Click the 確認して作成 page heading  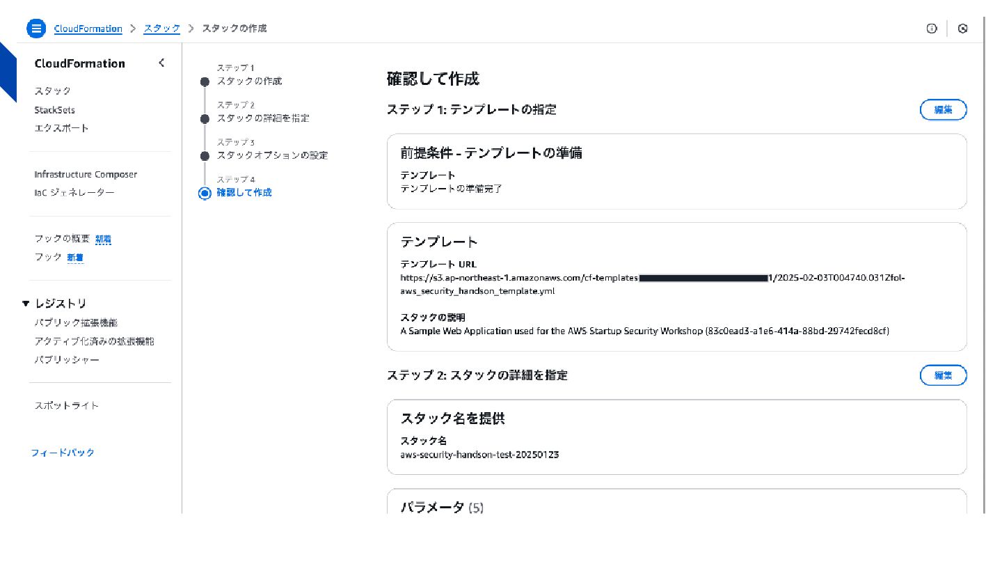coord(433,79)
